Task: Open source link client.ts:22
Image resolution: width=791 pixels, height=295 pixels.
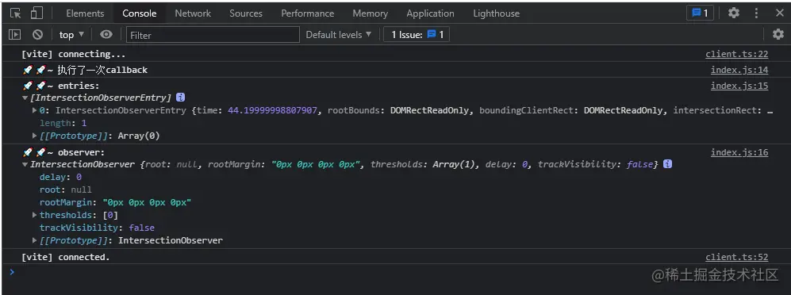Action: 736,55
